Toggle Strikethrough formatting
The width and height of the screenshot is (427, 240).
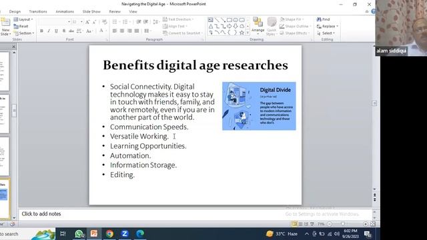(71, 31)
